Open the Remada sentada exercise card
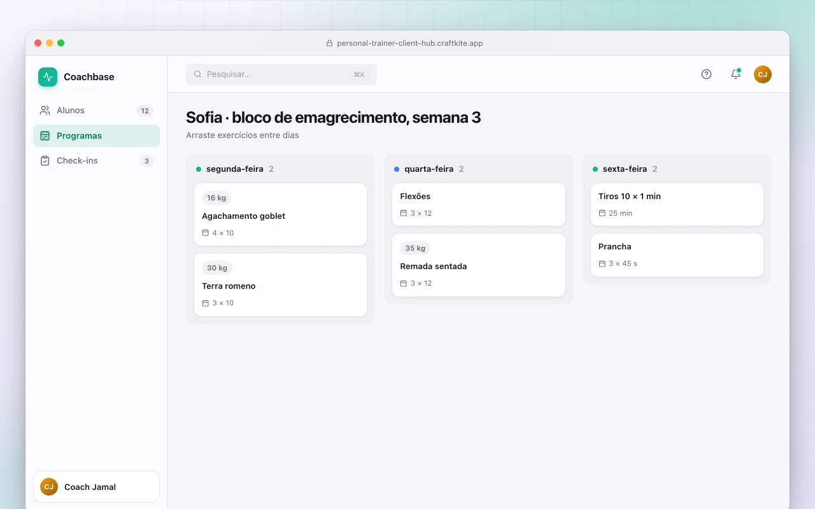The width and height of the screenshot is (815, 509). point(479,265)
